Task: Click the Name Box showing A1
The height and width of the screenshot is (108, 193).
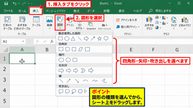Action: coord(14,41)
